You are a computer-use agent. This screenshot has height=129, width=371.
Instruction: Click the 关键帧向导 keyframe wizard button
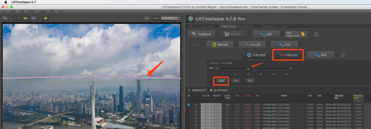[201, 34]
